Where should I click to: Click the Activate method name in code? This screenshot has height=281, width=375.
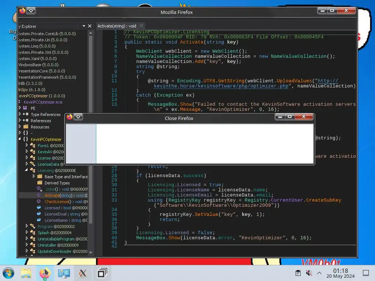click(192, 42)
